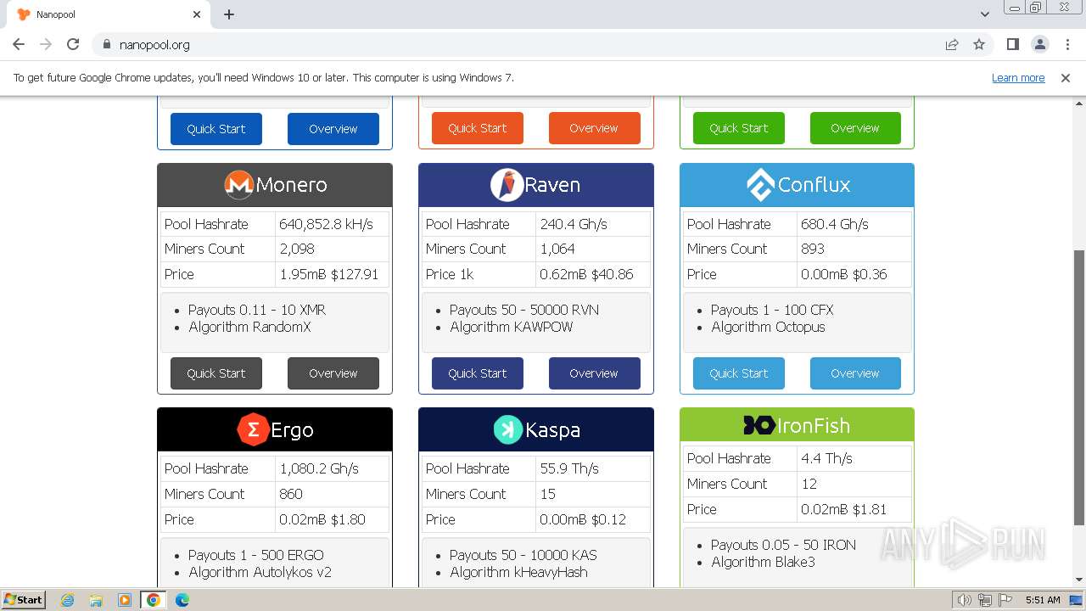The image size is (1086, 611).
Task: Click Kaspa hashrate 55.9 Th/s
Action: click(569, 468)
